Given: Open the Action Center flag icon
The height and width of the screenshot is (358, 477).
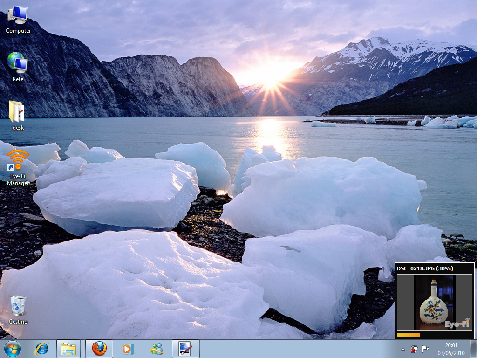Looking at the screenshot, I should tap(425, 349).
